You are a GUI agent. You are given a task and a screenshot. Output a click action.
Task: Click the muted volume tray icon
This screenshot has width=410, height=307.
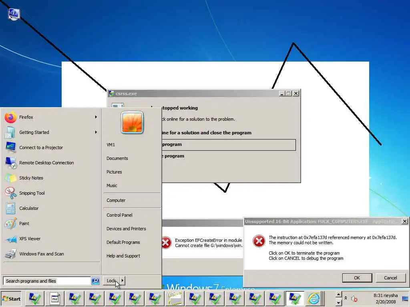[x=354, y=298]
